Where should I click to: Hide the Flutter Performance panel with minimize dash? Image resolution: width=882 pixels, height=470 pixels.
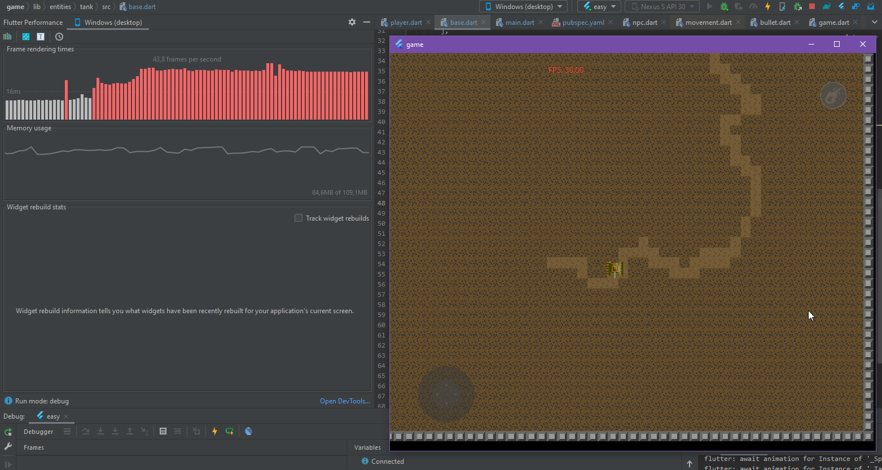tap(367, 22)
